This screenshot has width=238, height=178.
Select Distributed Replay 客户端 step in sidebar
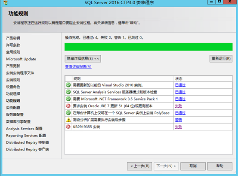coord(28,149)
